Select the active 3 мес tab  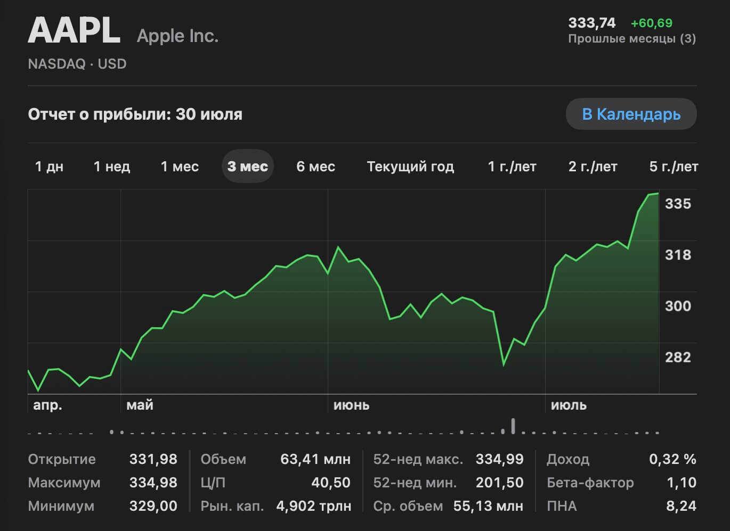point(247,167)
